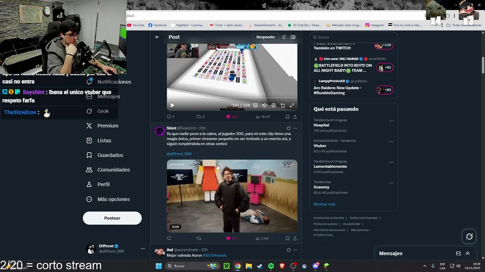
Task: Open the reader view icon beside Responder
Action: pyautogui.click(x=293, y=37)
